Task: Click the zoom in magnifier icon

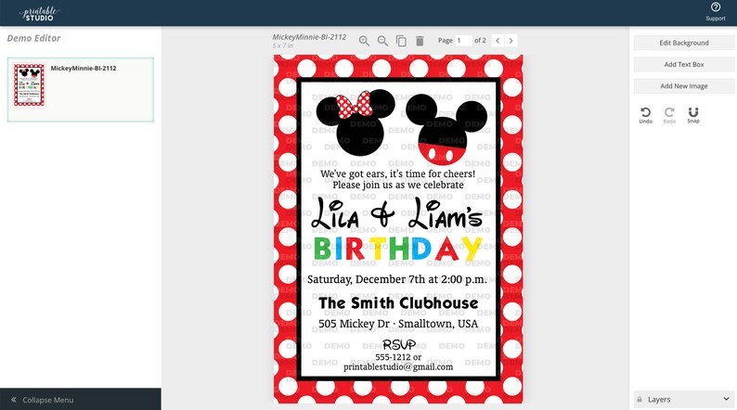Action: click(x=364, y=41)
